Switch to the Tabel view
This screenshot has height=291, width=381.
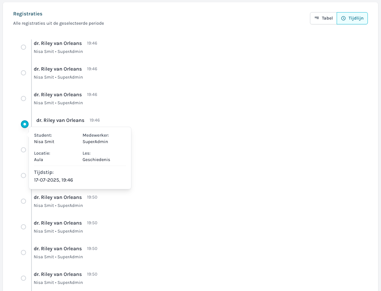(323, 18)
